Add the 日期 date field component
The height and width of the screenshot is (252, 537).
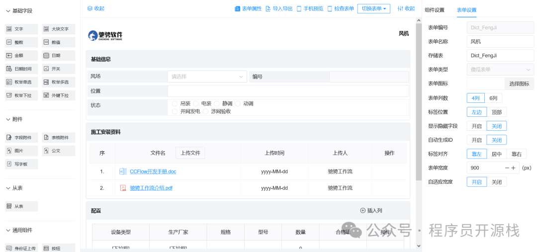click(x=58, y=56)
